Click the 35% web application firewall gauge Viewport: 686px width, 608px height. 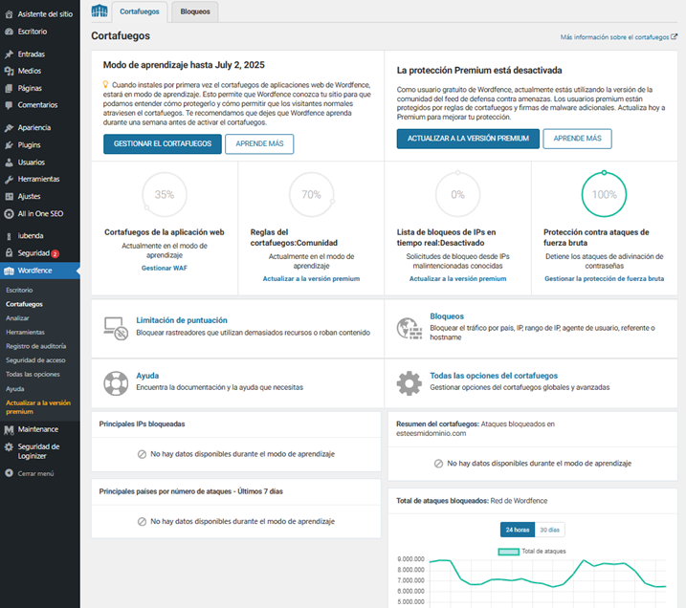coord(165,194)
